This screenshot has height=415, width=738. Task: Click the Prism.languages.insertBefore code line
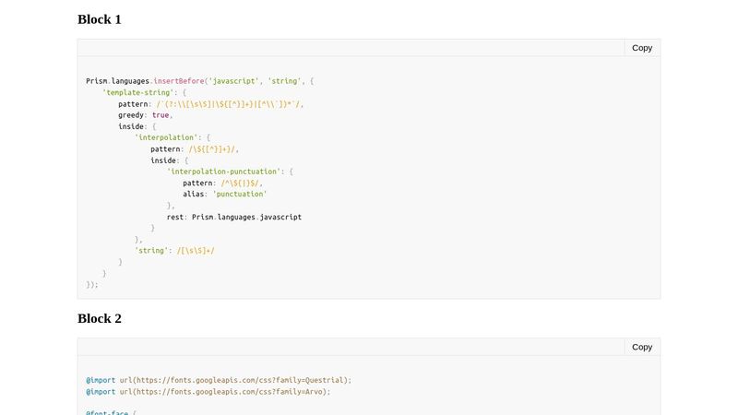tap(200, 81)
